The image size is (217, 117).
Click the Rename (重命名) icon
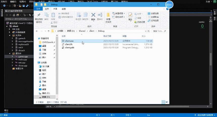(100, 15)
